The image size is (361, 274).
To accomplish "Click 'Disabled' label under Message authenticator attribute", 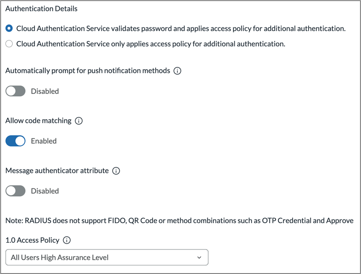I will coord(45,191).
